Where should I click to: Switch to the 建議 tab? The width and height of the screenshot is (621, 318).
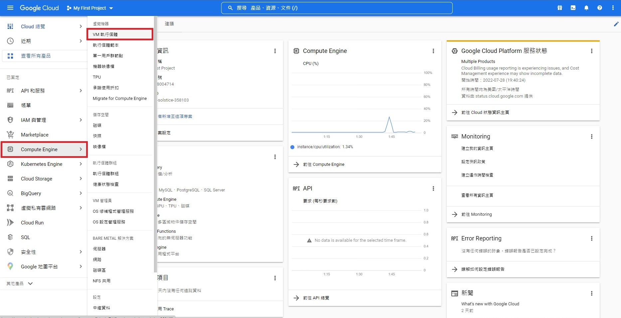169,24
